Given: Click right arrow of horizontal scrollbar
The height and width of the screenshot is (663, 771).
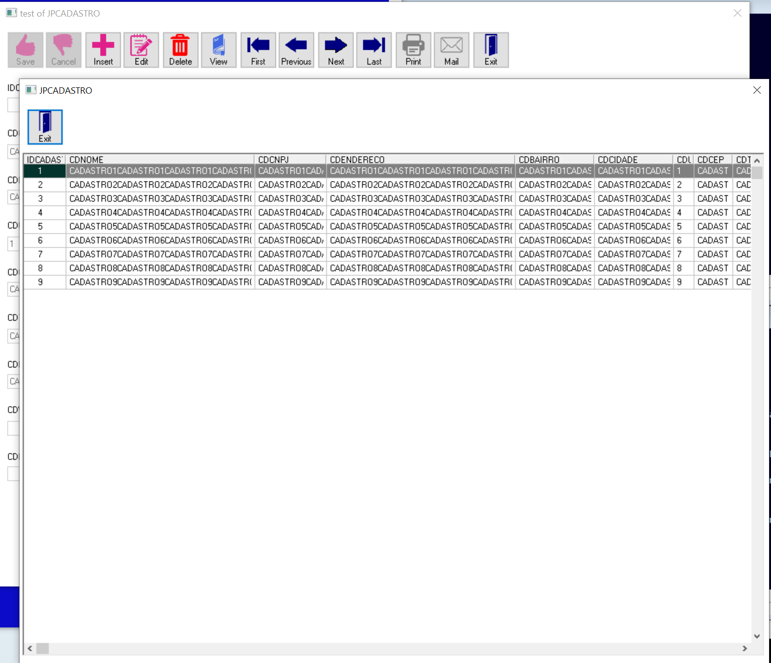Looking at the screenshot, I should [745, 648].
